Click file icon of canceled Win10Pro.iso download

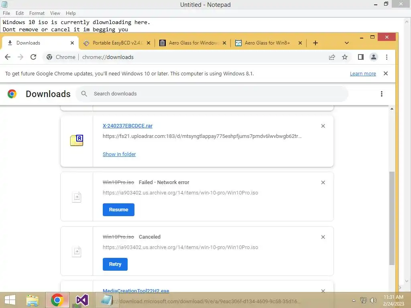tap(77, 251)
